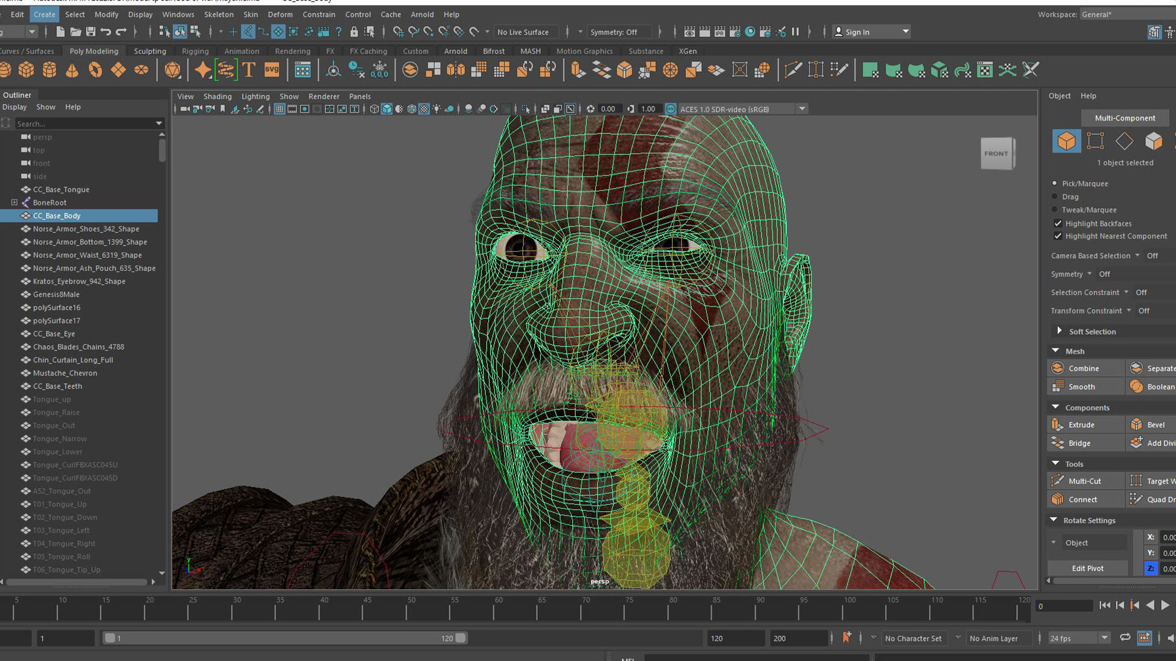Select Vertex/edge component box icon
This screenshot has height=661, width=1176.
pos(1095,141)
